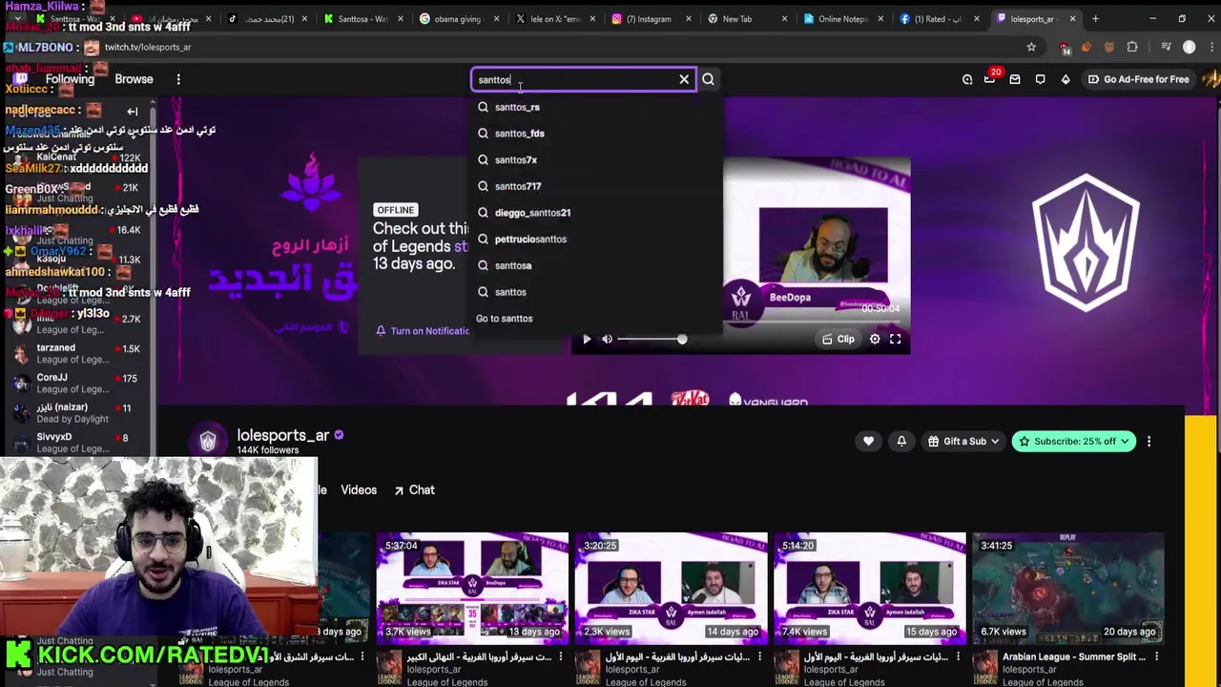1221x687 pixels.
Task: Collapse the followed channels sidebar arrow
Action: [133, 111]
